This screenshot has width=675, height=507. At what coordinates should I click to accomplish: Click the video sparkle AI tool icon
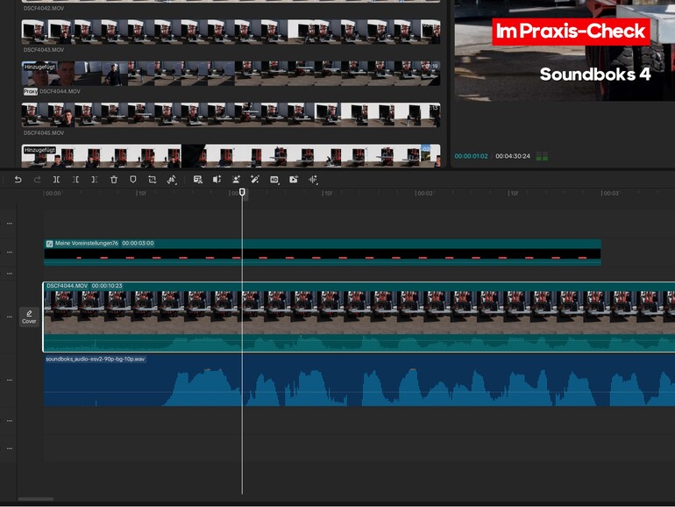294,180
